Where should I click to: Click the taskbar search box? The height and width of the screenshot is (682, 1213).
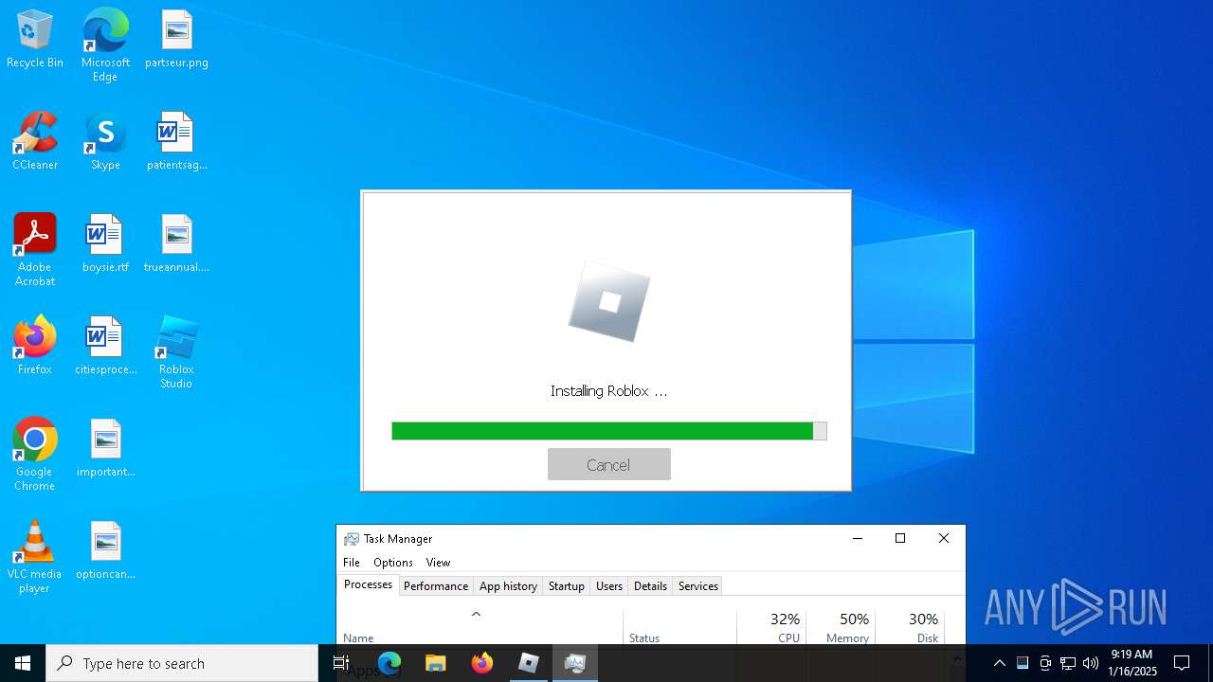point(182,663)
